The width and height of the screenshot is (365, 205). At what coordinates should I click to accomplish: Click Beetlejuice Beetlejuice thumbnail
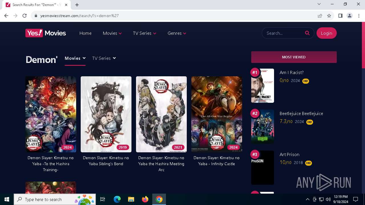(263, 127)
